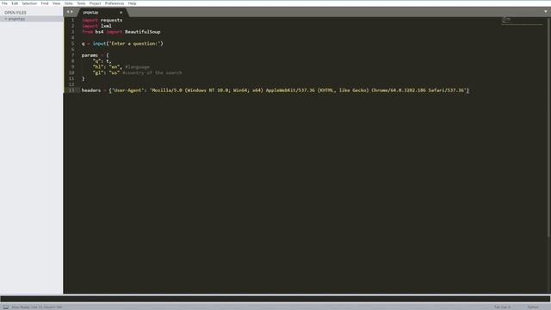Click the line and column status text

[37, 307]
